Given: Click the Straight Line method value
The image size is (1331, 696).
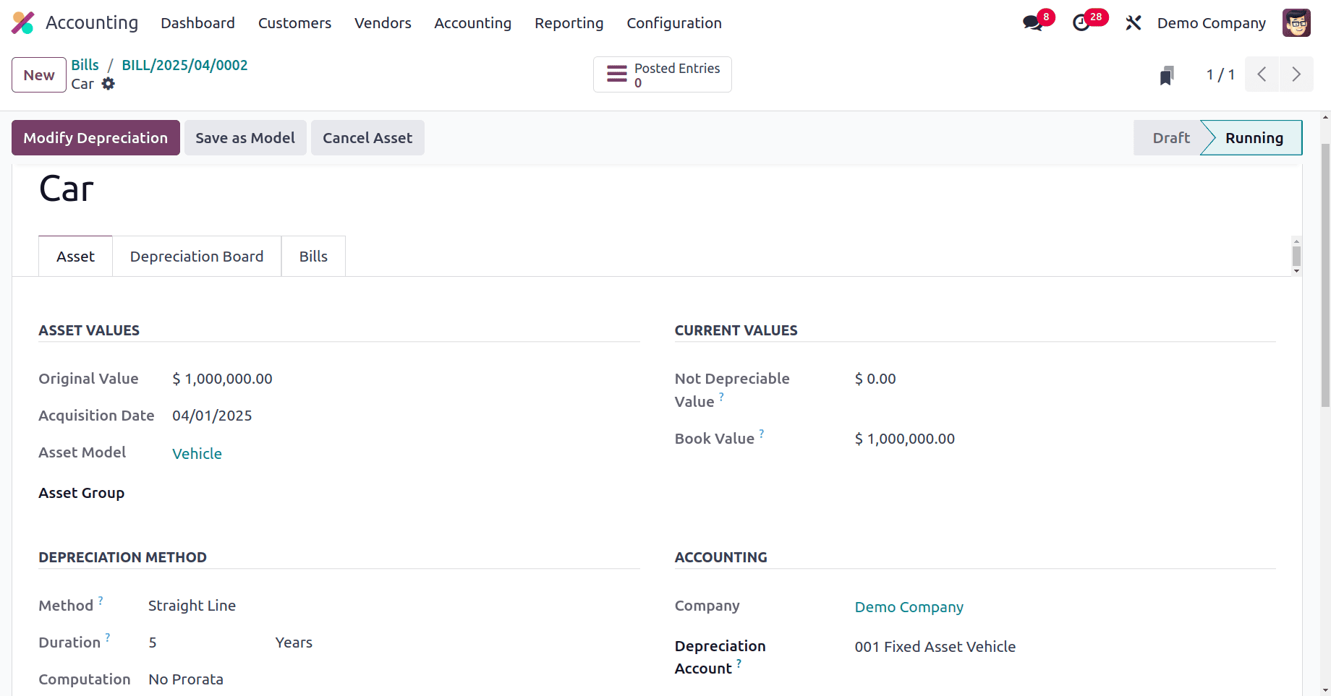Looking at the screenshot, I should (x=192, y=606).
